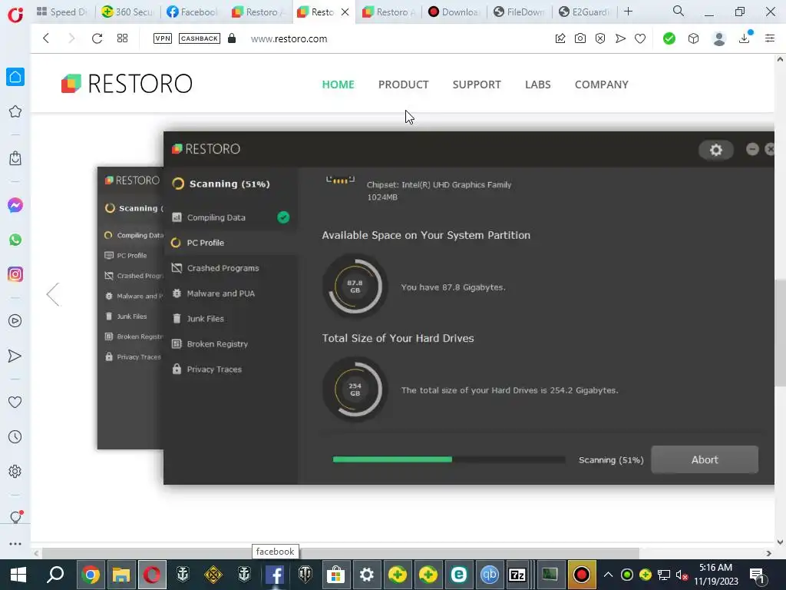786x590 pixels.
Task: Click ad blocker shield icon
Action: (x=600, y=38)
